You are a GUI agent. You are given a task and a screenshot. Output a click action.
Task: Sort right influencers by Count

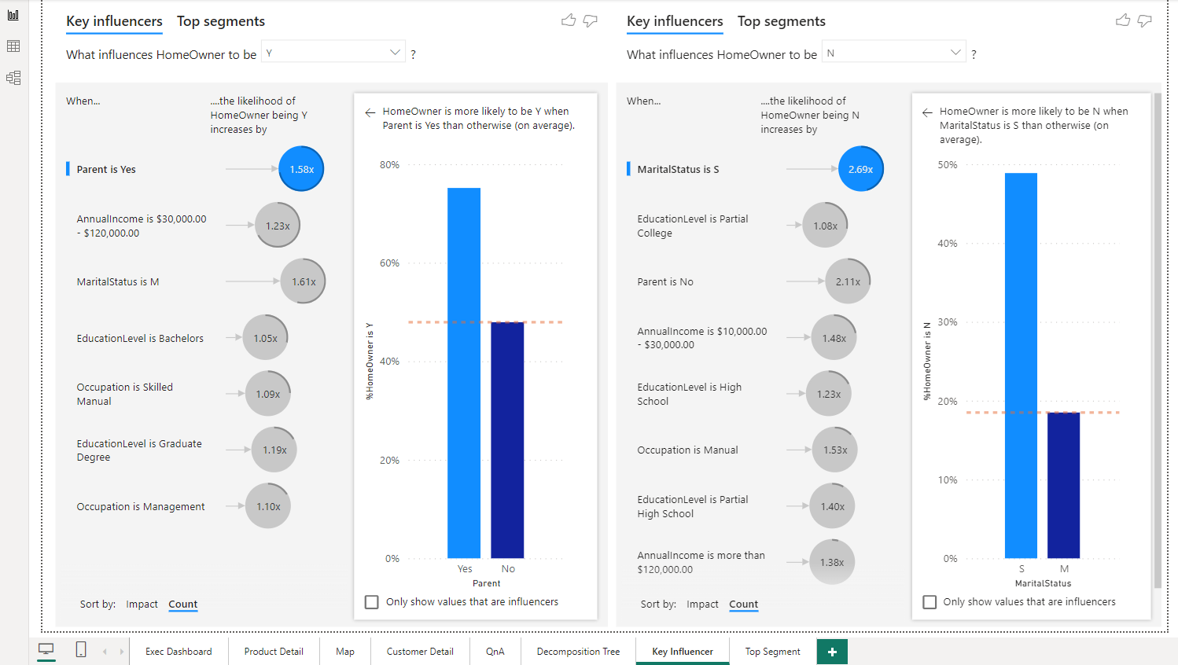(x=743, y=604)
